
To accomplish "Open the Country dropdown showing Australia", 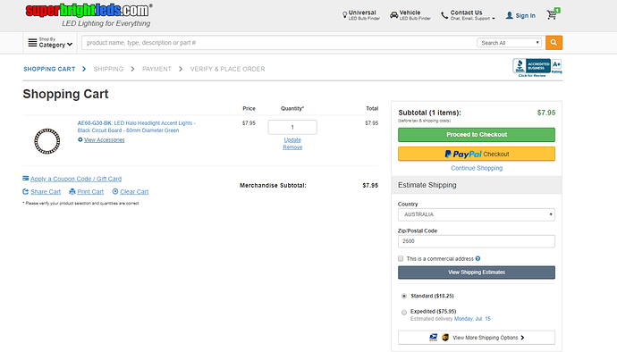I will click(477, 214).
